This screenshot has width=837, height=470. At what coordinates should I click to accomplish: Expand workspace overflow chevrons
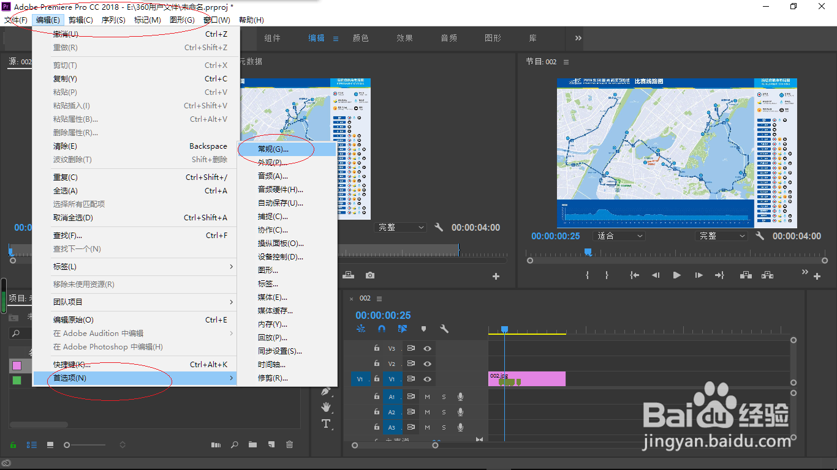coord(578,38)
